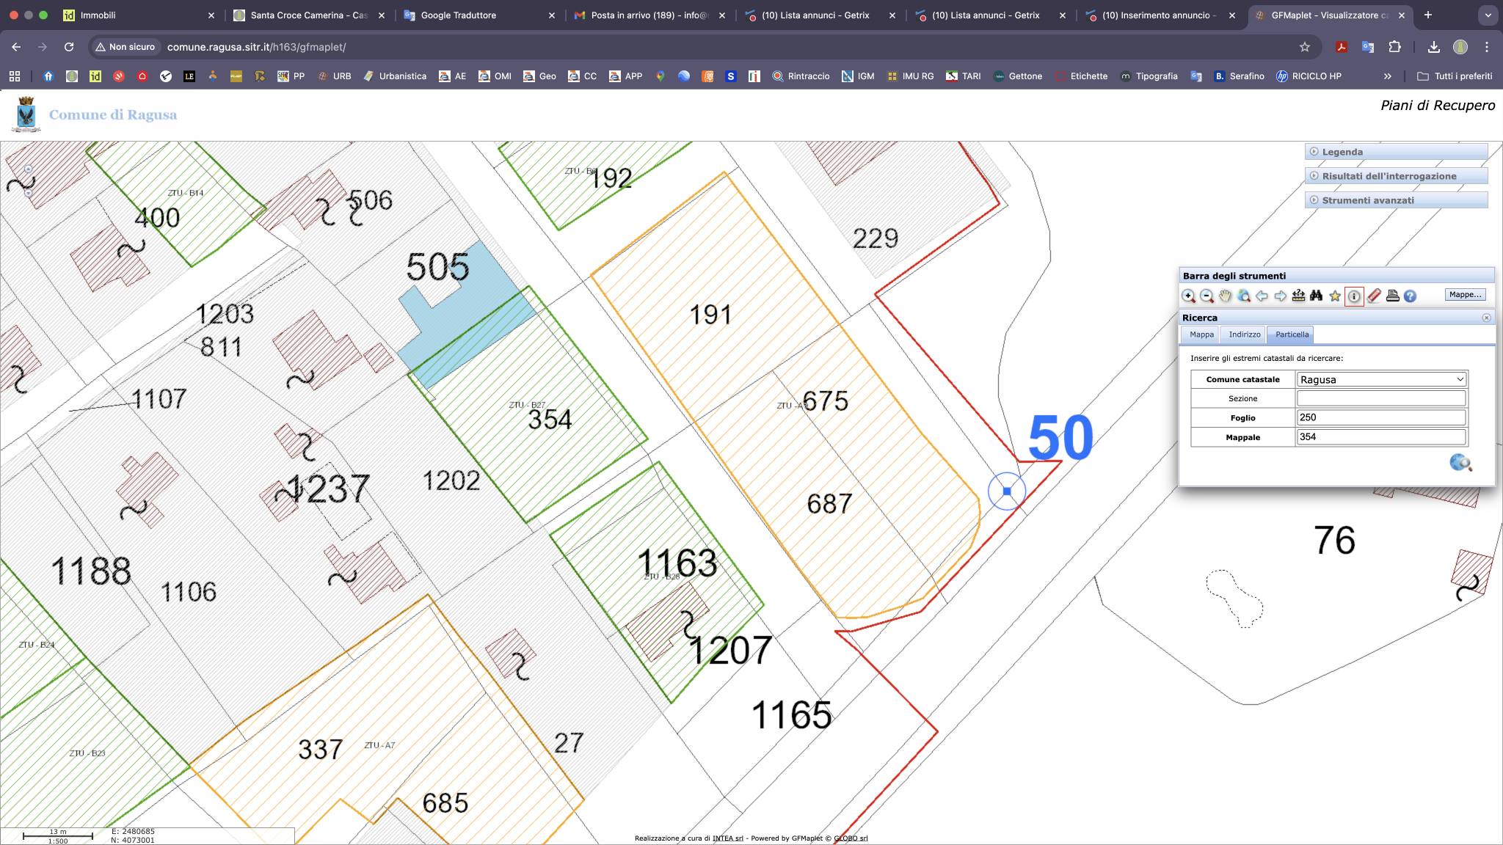Click the blue help question icon
This screenshot has height=845, width=1503.
click(x=1410, y=296)
